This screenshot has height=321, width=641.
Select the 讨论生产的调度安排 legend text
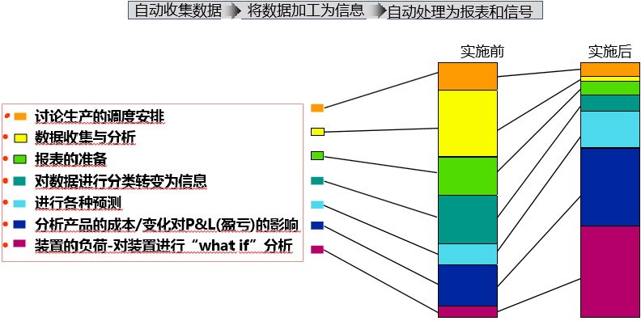click(100, 116)
